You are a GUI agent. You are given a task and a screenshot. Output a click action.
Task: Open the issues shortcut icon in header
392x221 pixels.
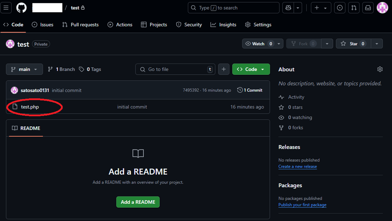pos(340,8)
